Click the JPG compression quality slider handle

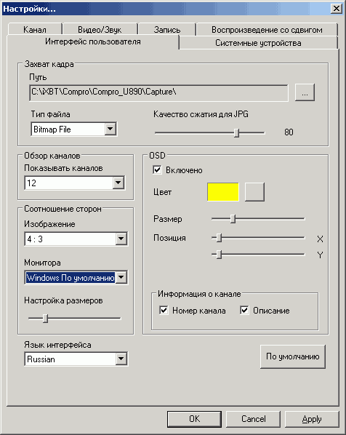point(236,132)
